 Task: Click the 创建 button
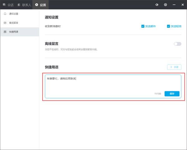click(x=174, y=67)
